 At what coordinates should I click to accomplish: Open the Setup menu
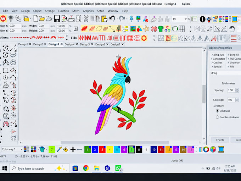(101, 11)
